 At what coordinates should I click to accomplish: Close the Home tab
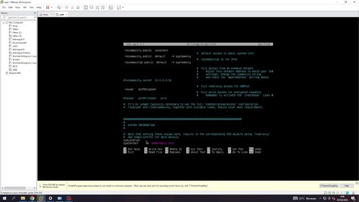click(52, 15)
